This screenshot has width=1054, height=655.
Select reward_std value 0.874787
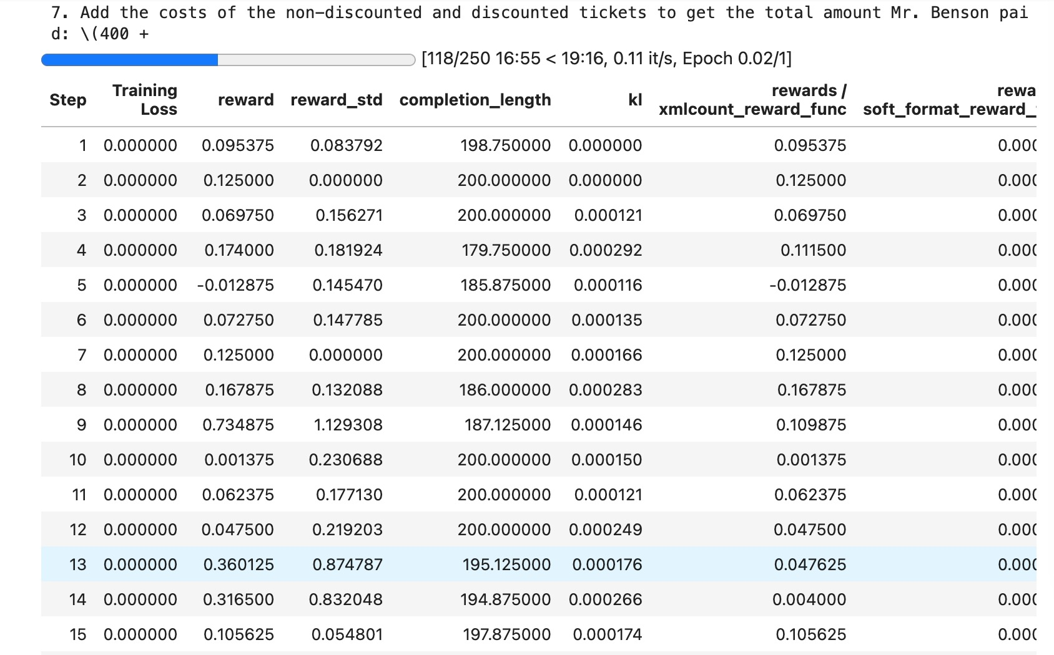tap(348, 565)
